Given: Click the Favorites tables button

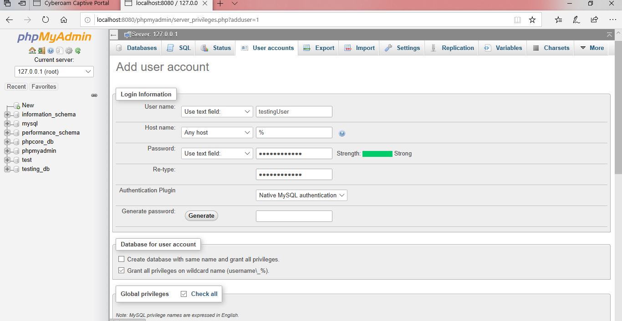Looking at the screenshot, I should pos(44,87).
